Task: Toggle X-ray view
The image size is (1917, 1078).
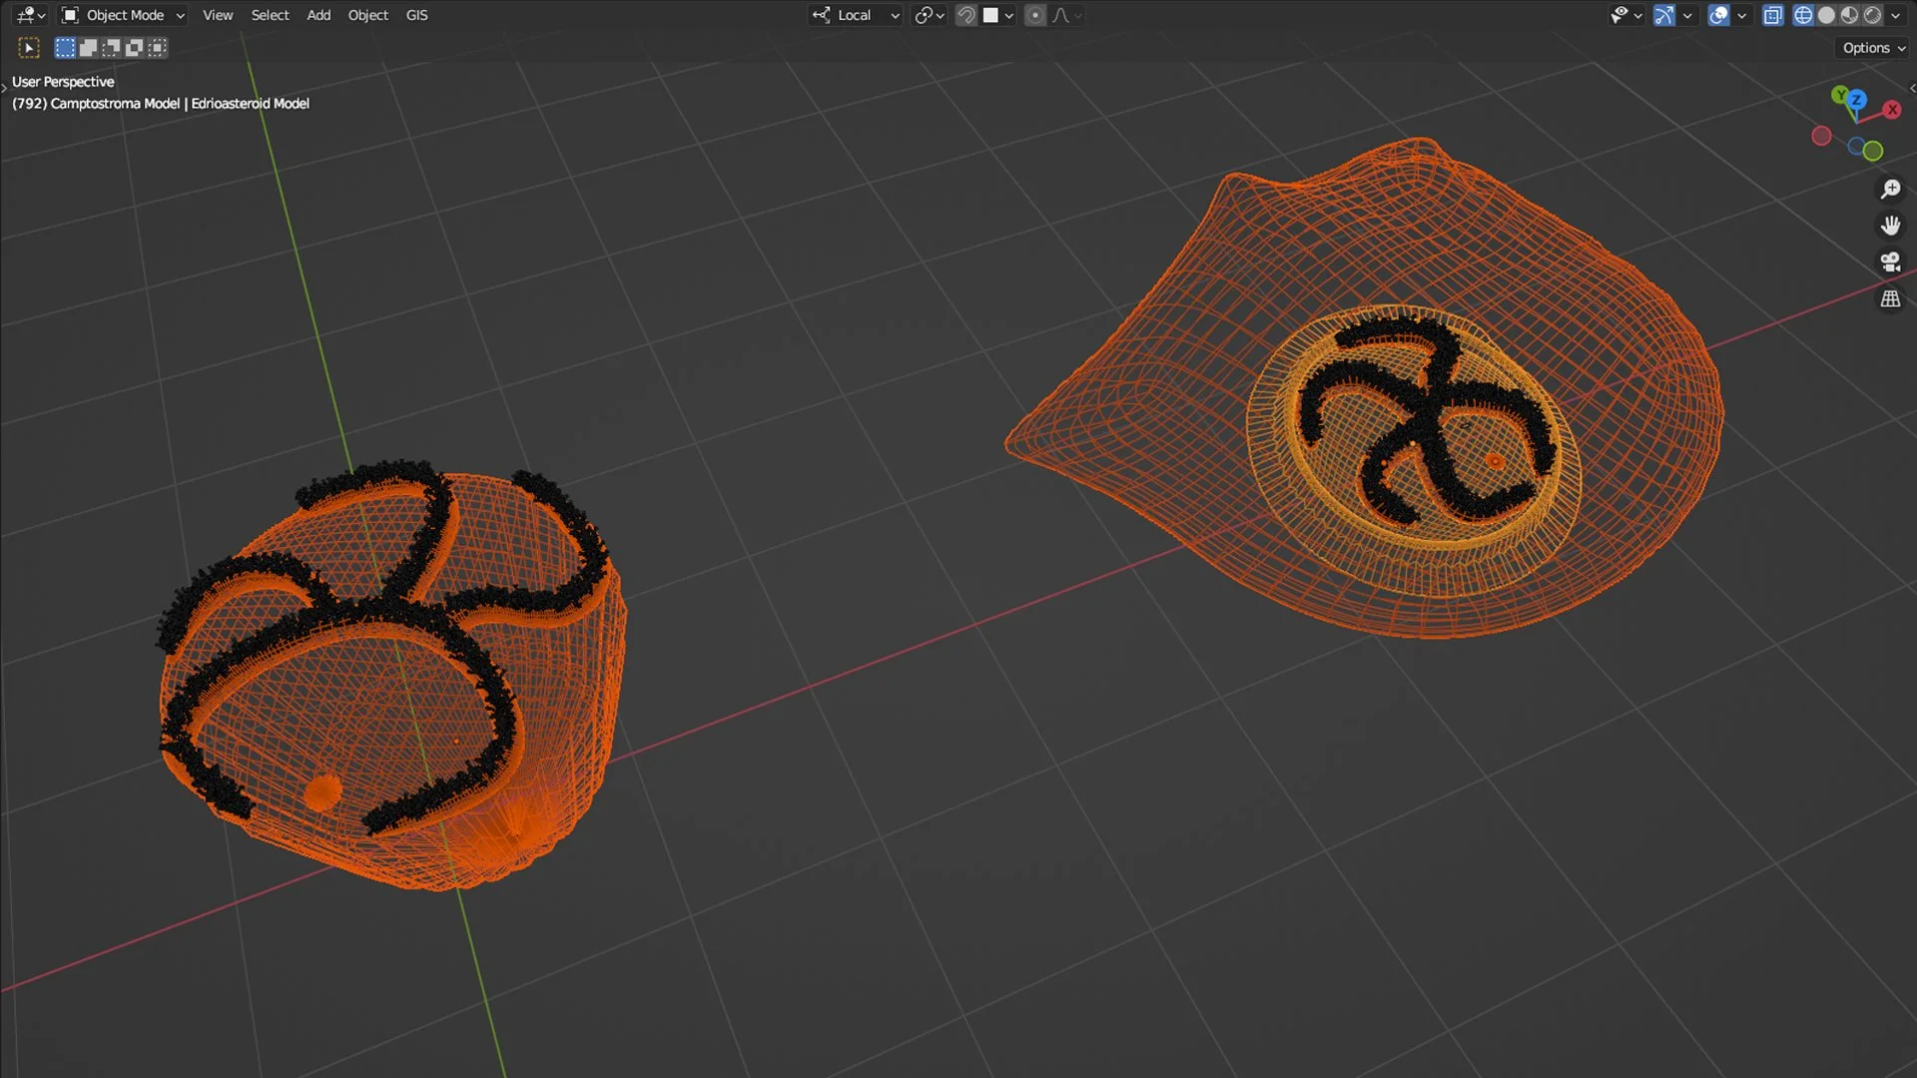Action: click(x=1772, y=15)
